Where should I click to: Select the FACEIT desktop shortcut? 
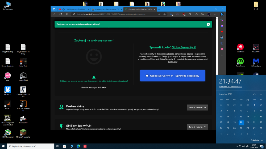click(8, 105)
